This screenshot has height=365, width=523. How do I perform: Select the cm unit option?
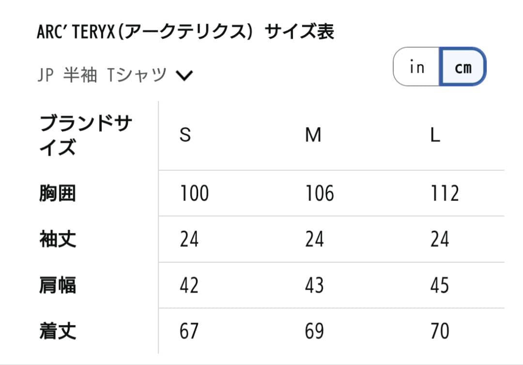click(x=463, y=67)
